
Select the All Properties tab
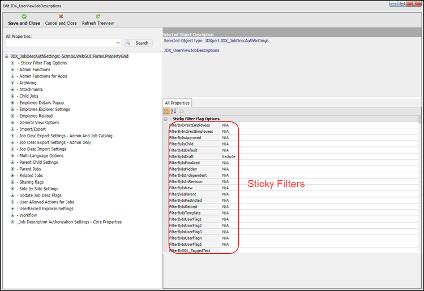[x=177, y=103]
